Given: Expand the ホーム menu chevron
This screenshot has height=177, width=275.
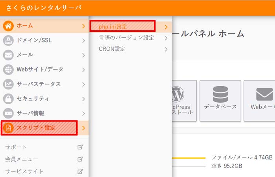Looking at the screenshot, I should tap(83, 26).
